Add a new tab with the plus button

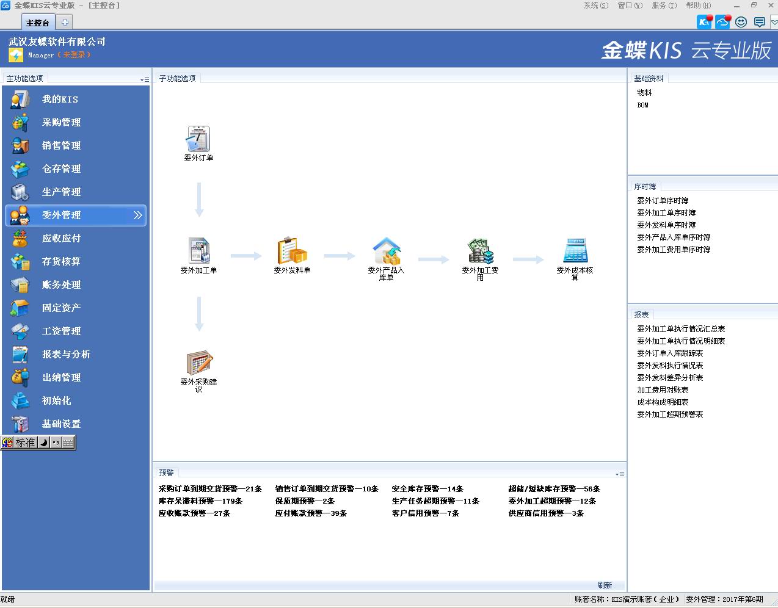tap(65, 22)
